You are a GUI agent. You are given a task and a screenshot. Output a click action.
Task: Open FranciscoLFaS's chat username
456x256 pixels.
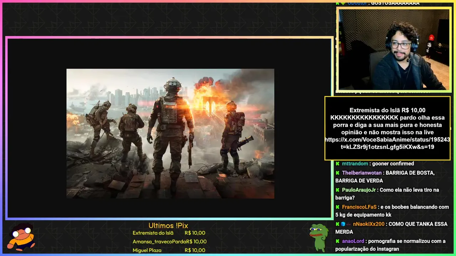click(x=359, y=207)
